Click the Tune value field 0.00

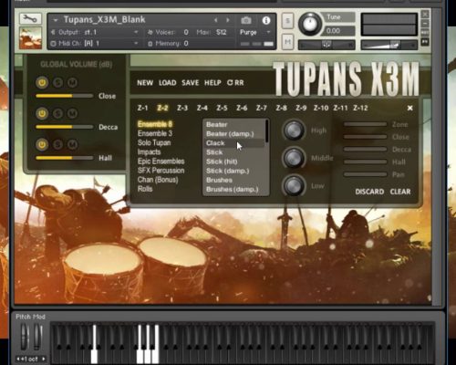point(339,31)
